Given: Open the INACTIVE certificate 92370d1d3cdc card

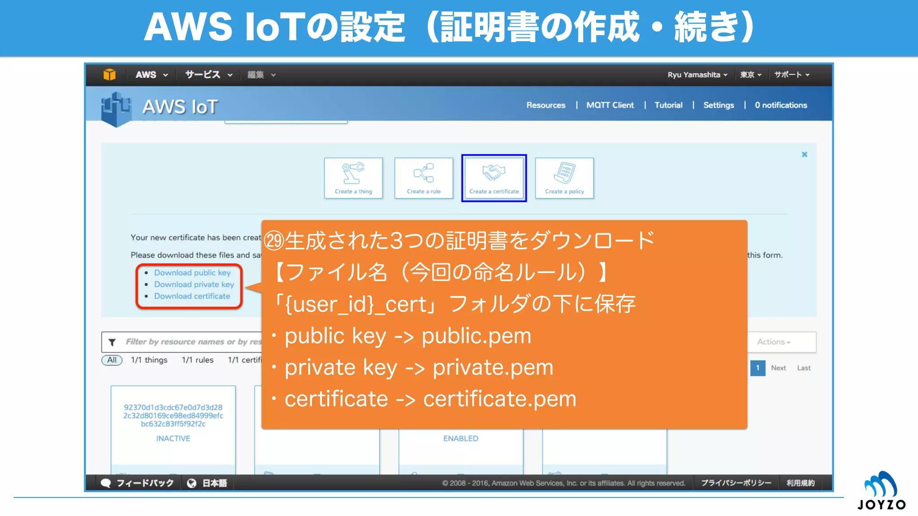Looking at the screenshot, I should [173, 429].
